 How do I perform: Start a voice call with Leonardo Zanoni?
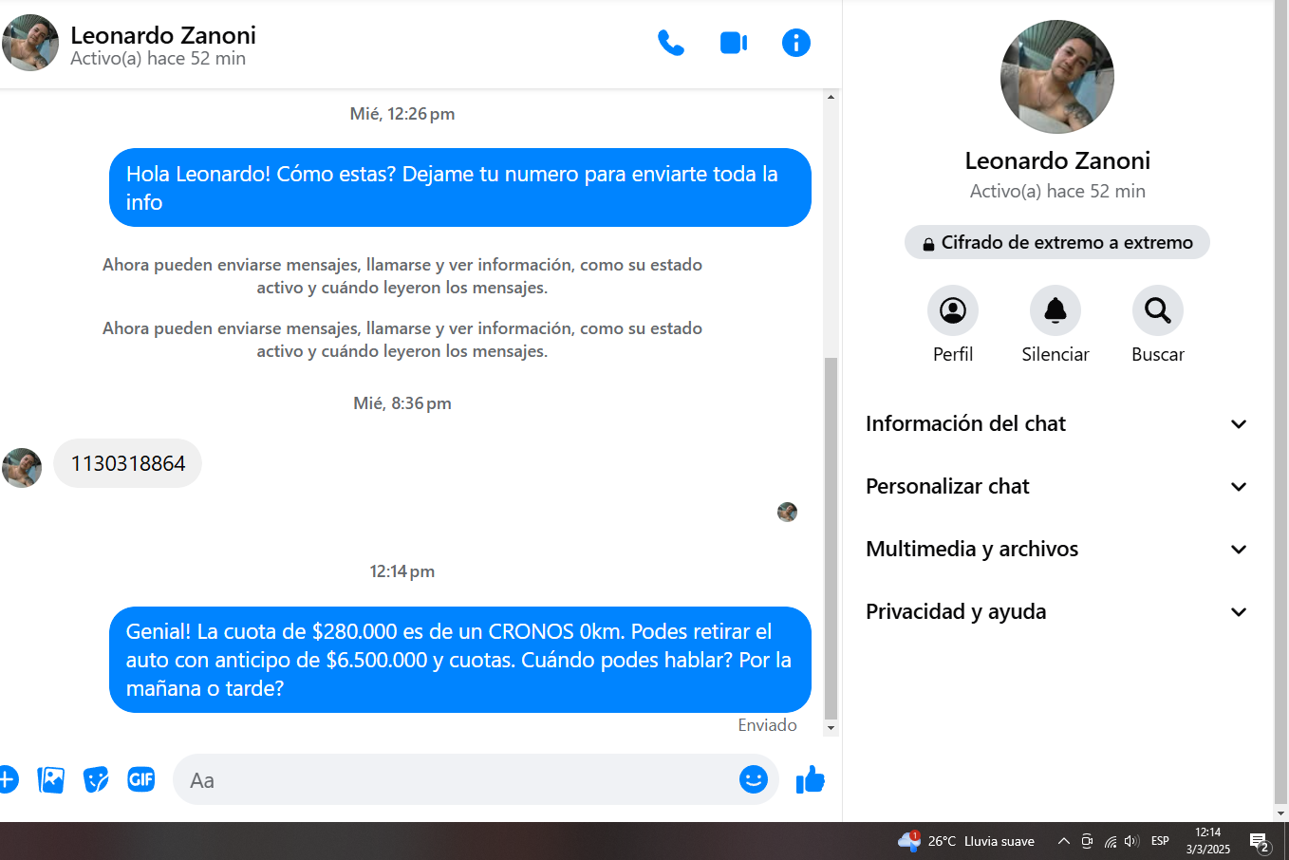click(x=671, y=43)
